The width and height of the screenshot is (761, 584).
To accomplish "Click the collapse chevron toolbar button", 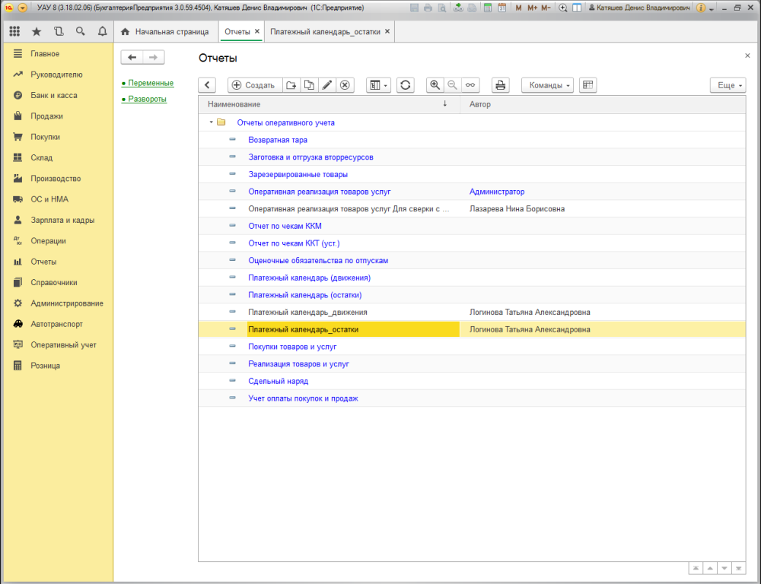I will [x=207, y=85].
